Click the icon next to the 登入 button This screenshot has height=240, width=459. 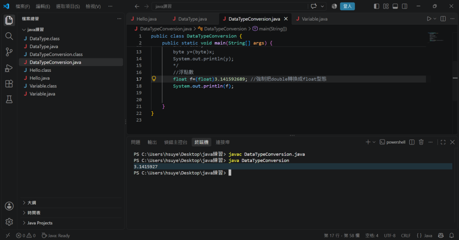[x=334, y=6]
